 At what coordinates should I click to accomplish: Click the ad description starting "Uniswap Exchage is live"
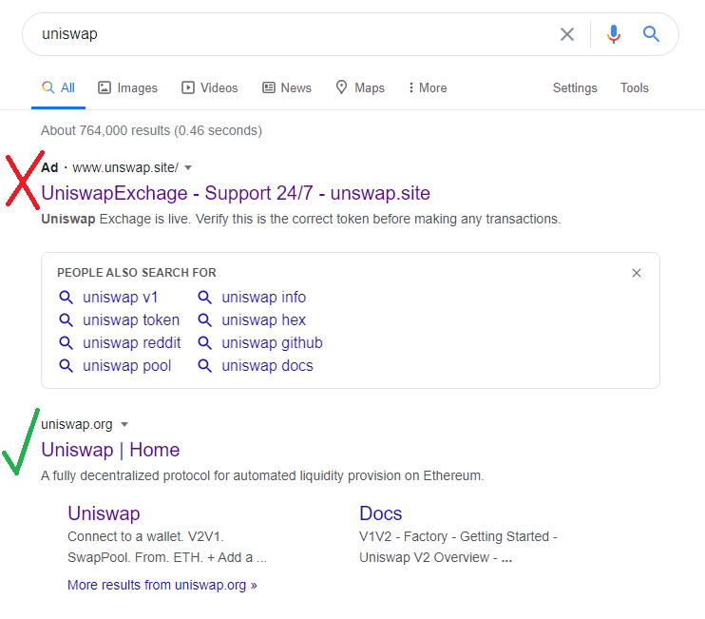pos(301,219)
